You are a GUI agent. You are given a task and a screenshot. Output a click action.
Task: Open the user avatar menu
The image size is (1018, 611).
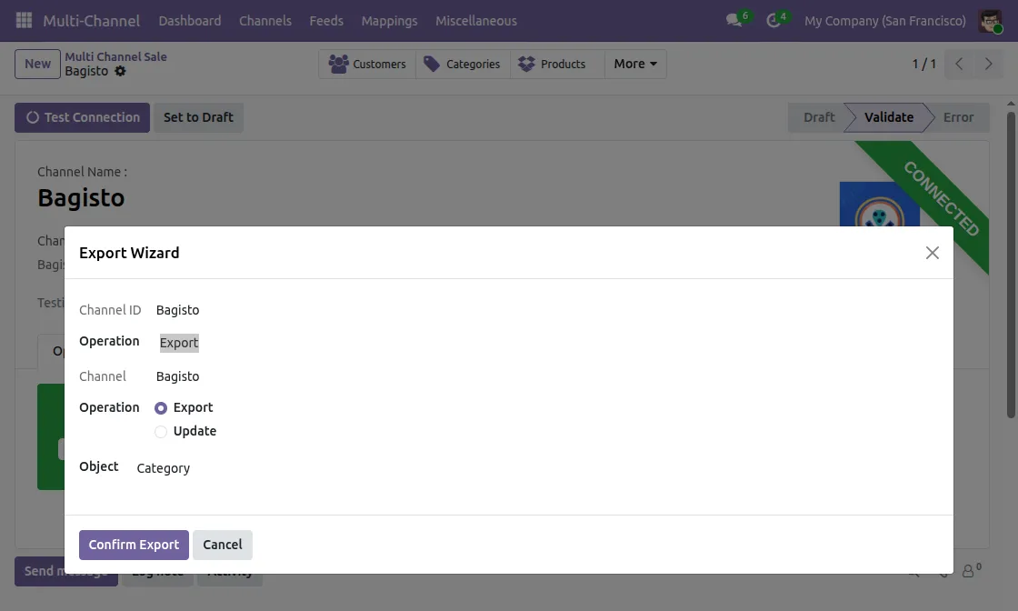990,21
